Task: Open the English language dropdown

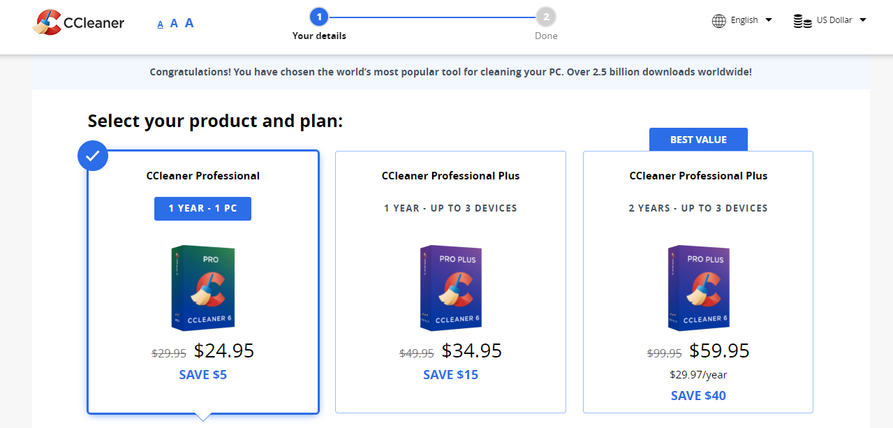Action: coord(742,20)
